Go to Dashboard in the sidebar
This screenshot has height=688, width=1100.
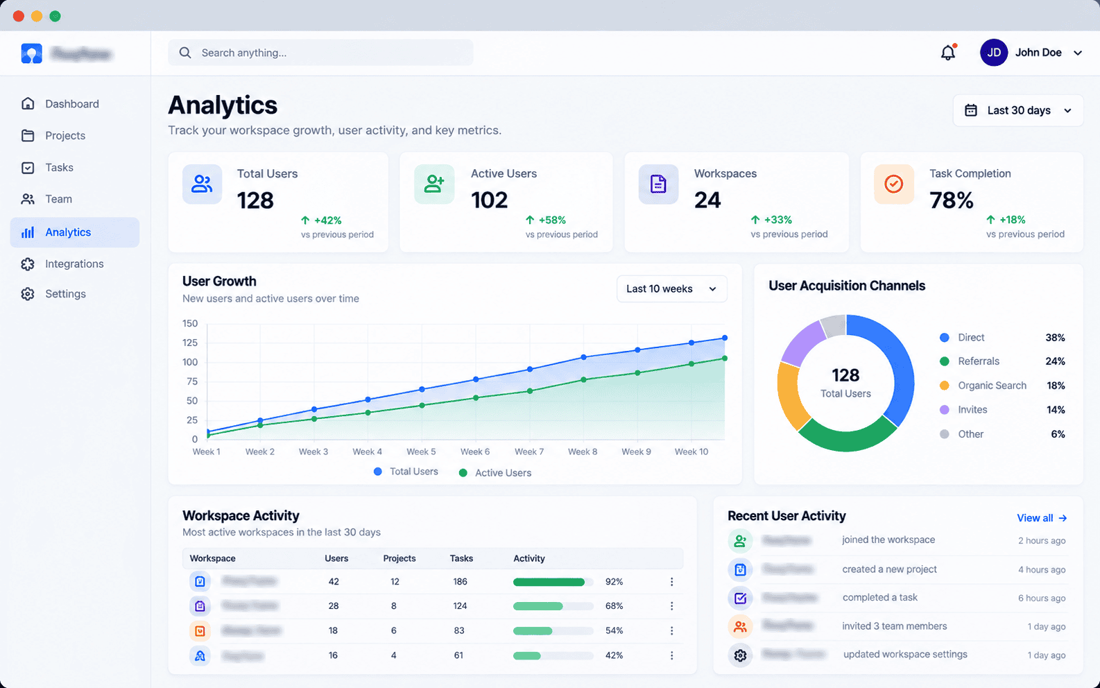[75, 104]
